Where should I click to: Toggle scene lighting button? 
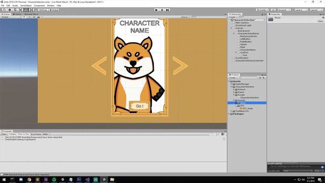tap(29, 17)
